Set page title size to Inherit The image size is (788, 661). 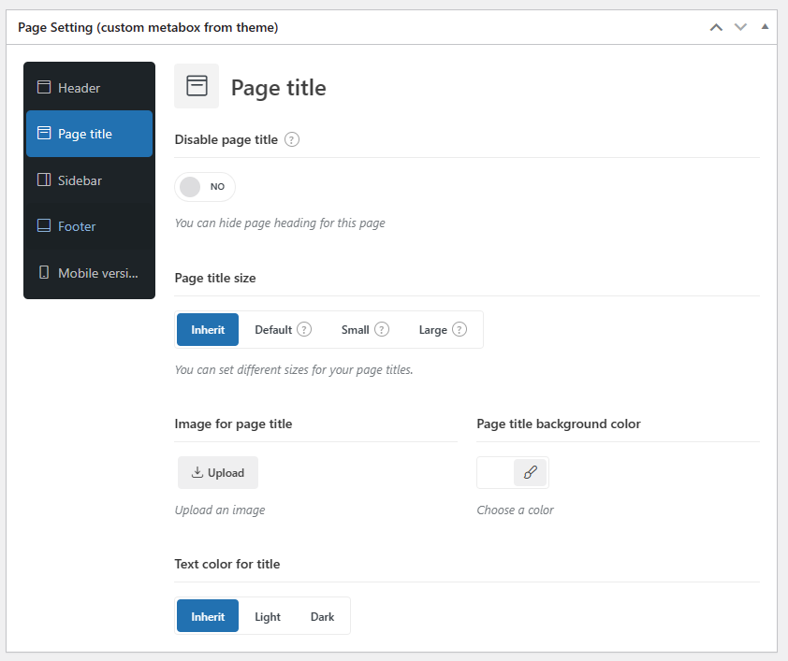pyautogui.click(x=208, y=330)
